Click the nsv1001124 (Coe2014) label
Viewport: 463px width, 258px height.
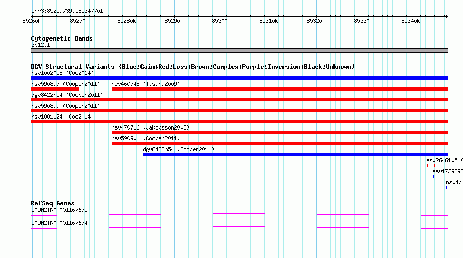click(62, 117)
